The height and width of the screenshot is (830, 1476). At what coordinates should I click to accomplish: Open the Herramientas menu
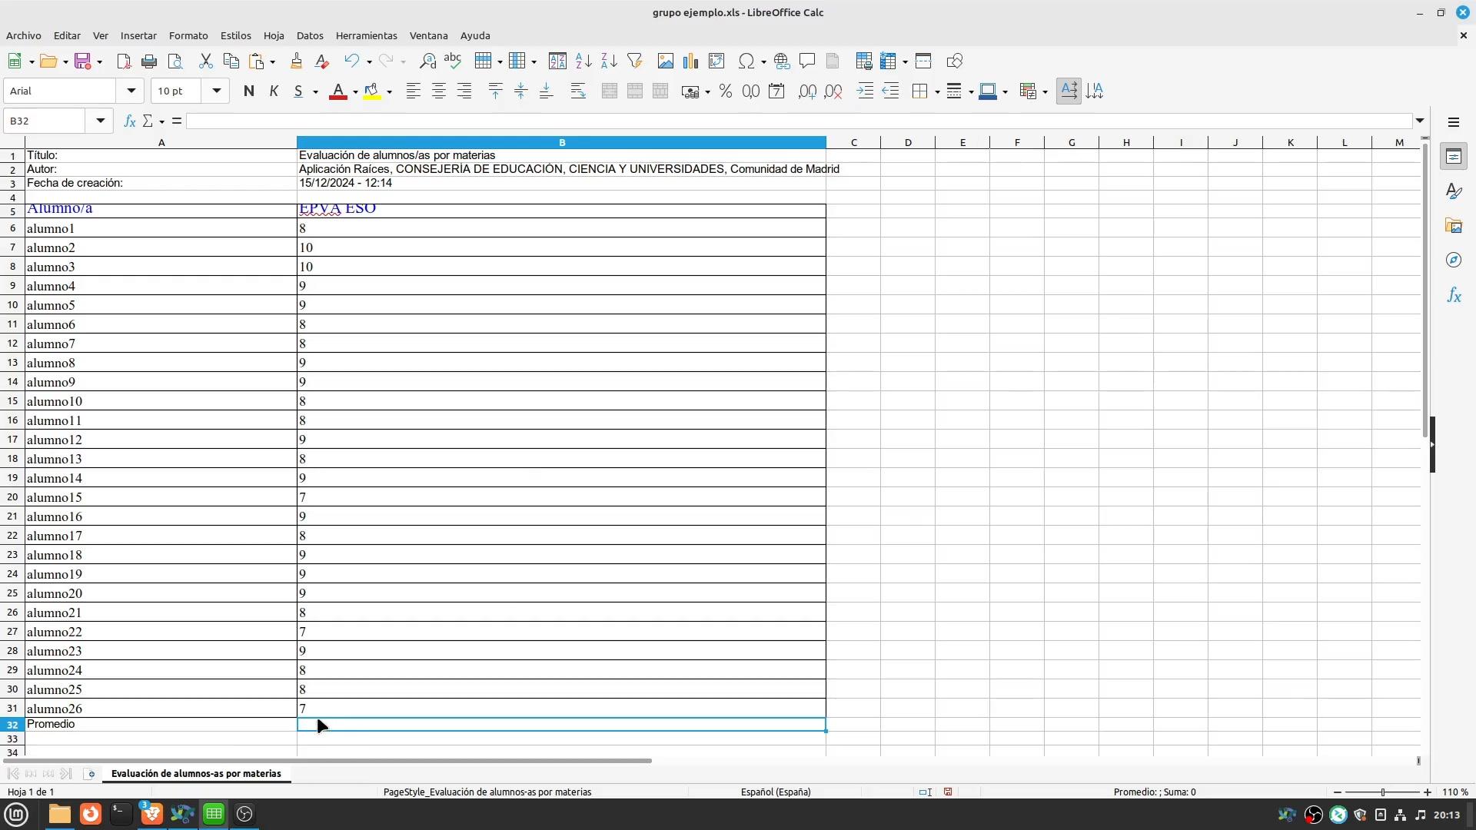pyautogui.click(x=366, y=36)
